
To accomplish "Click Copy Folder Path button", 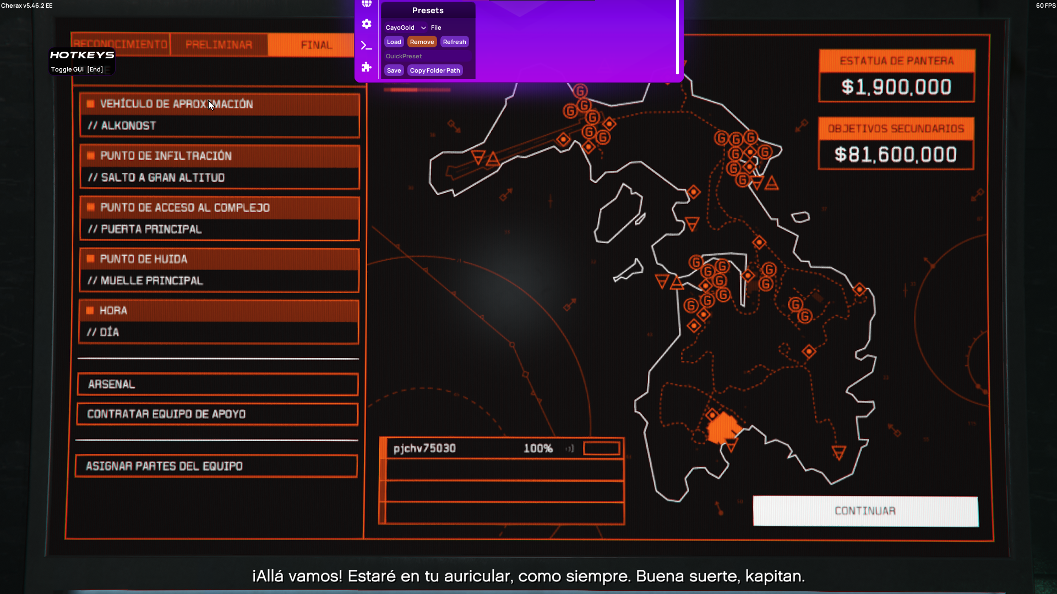I will 435,70.
